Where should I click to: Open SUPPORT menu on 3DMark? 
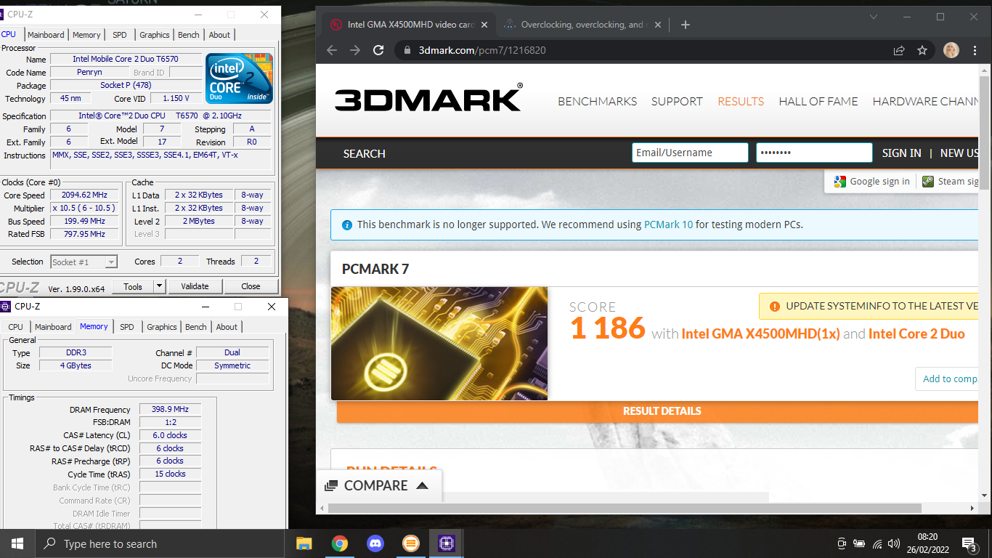tap(677, 102)
